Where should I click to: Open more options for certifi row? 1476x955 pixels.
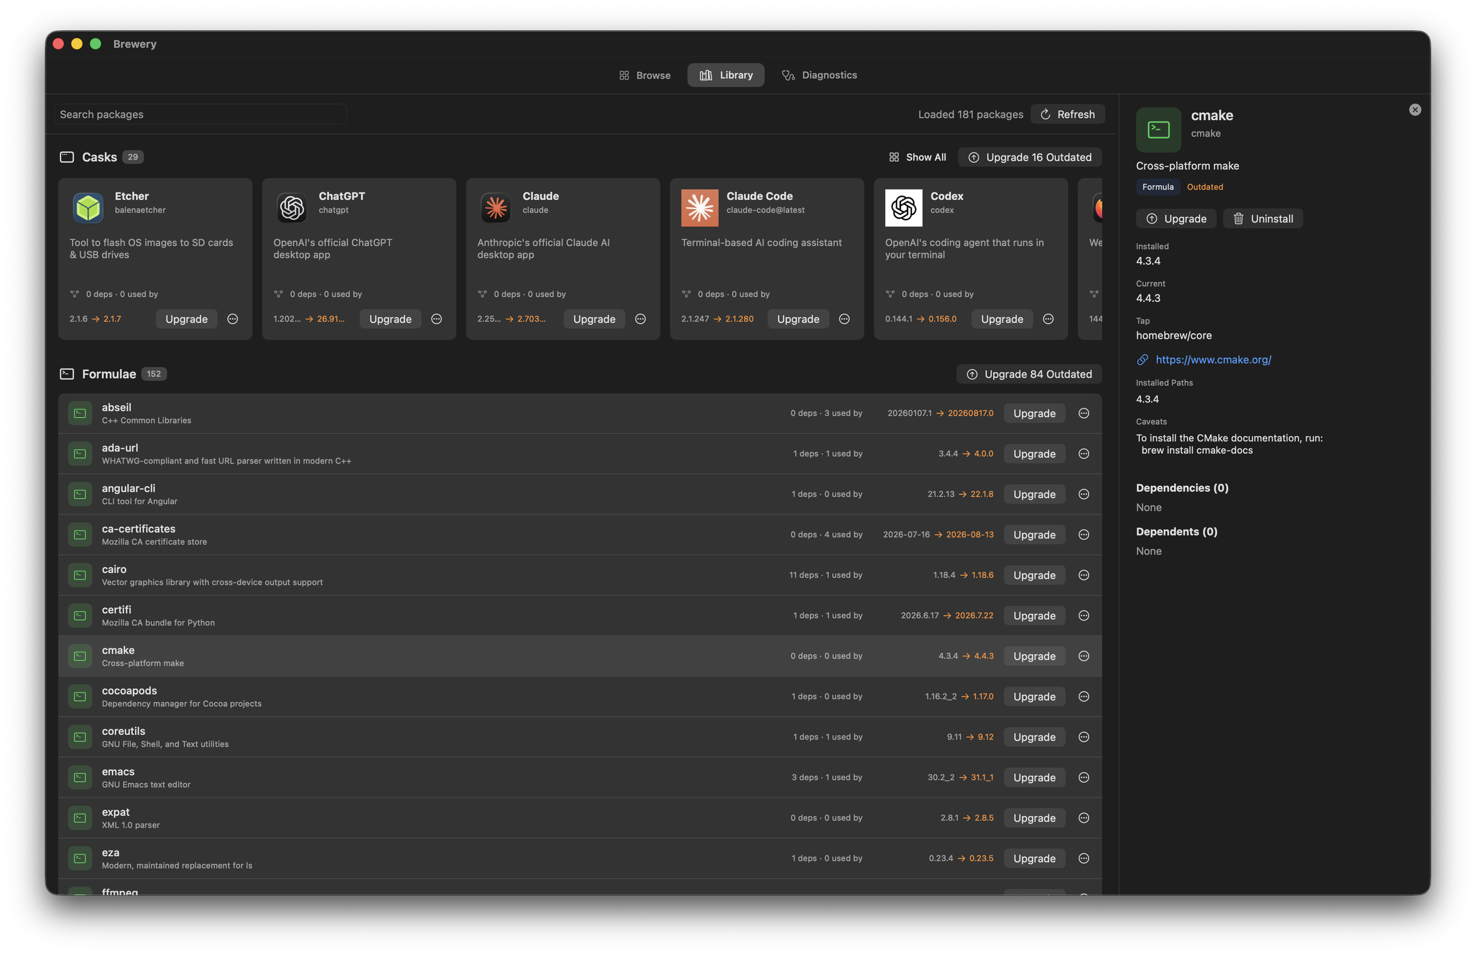[x=1084, y=615]
